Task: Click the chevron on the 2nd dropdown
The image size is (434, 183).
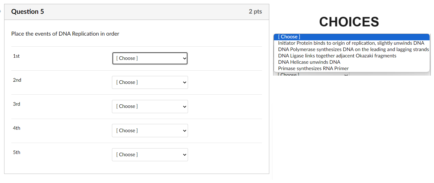Action: pyautogui.click(x=185, y=82)
